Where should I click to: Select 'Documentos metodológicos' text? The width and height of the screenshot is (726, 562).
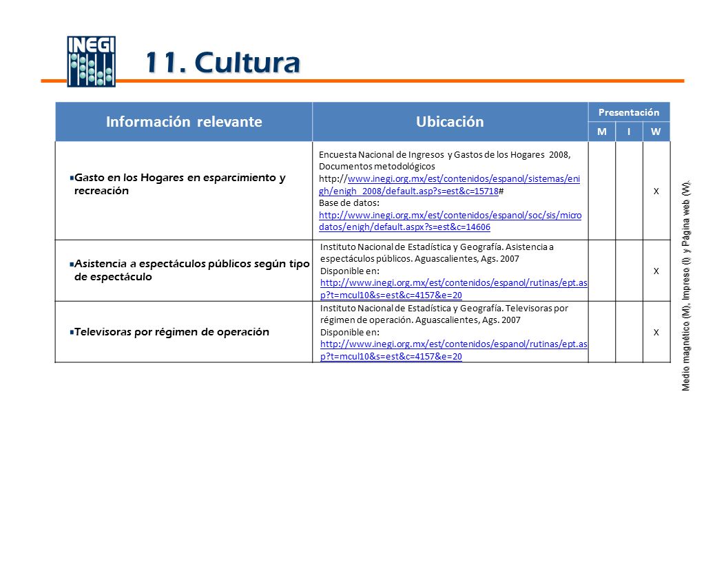[x=377, y=166]
